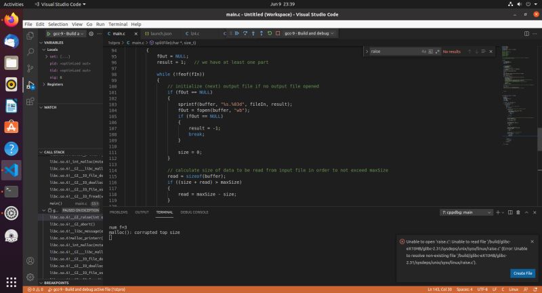Viewport: 542px width, 293px height.
Task: Click UTF-8 encoding in status bar
Action: click(x=482, y=290)
